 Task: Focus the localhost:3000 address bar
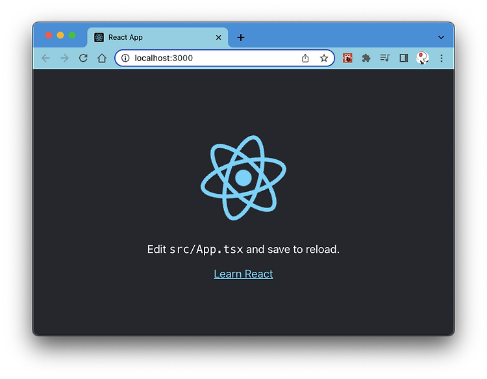225,58
